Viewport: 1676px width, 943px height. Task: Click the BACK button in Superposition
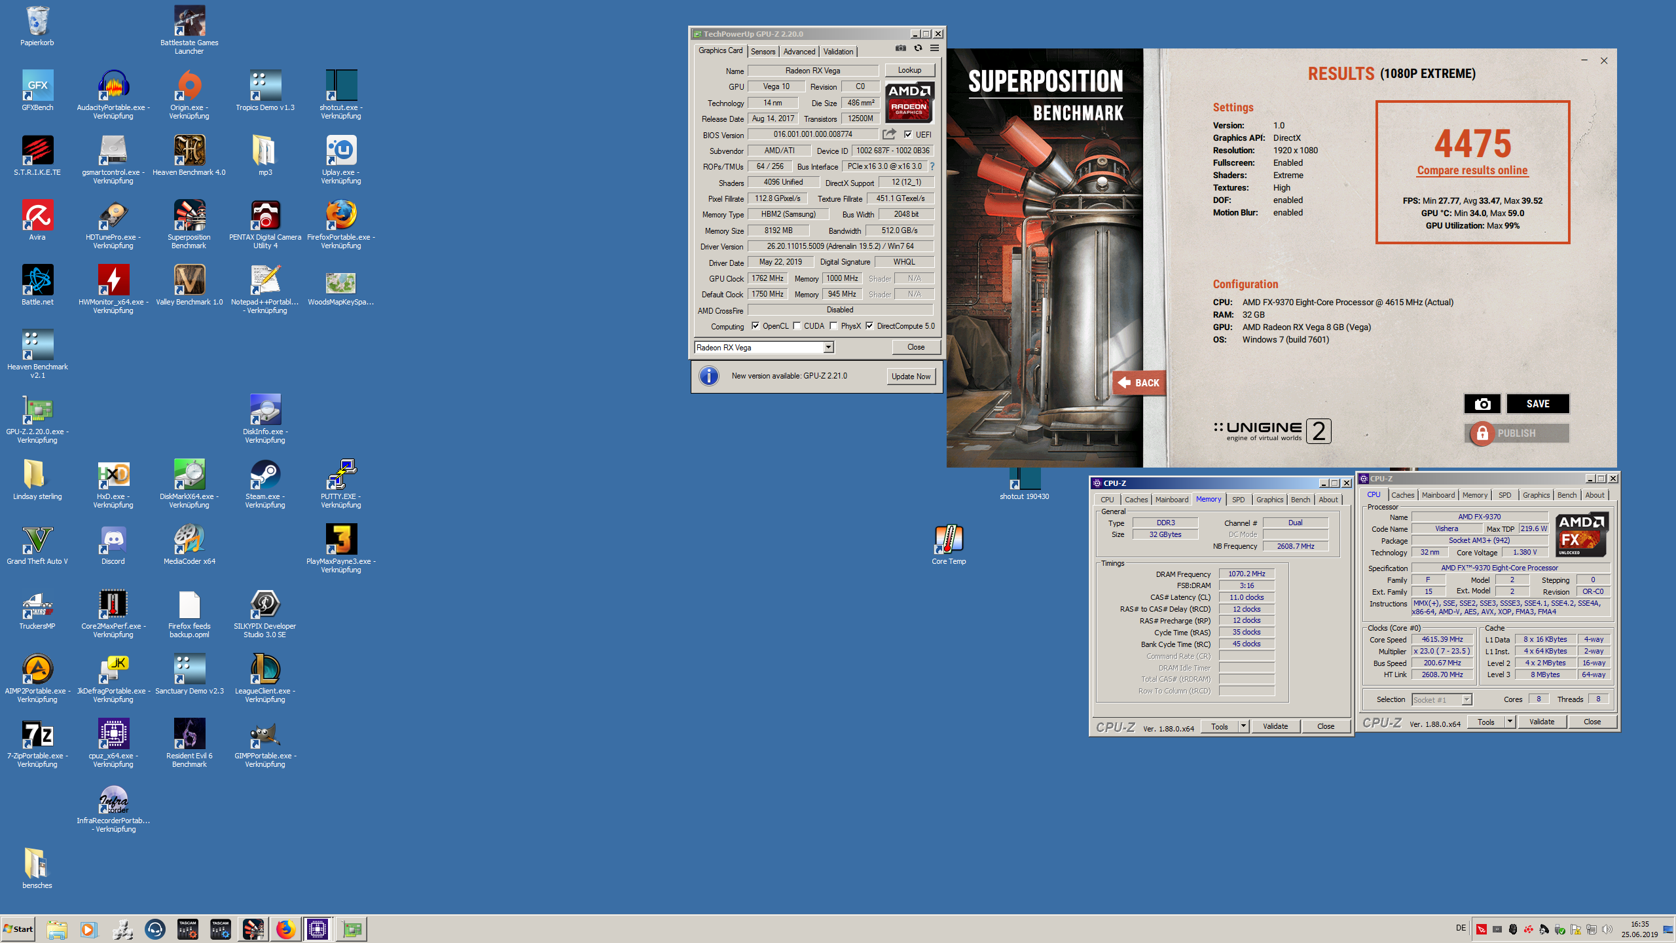1139,382
